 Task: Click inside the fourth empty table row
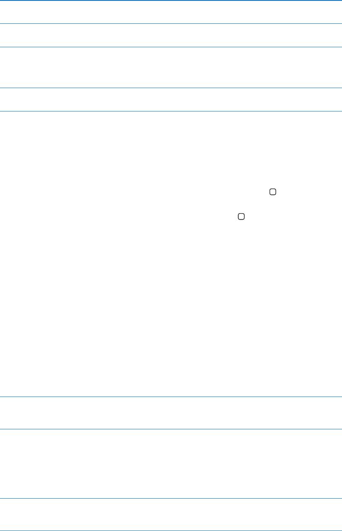171,100
